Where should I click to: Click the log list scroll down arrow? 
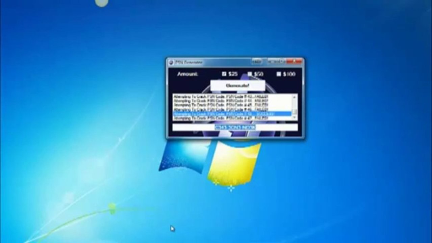tap(295, 117)
